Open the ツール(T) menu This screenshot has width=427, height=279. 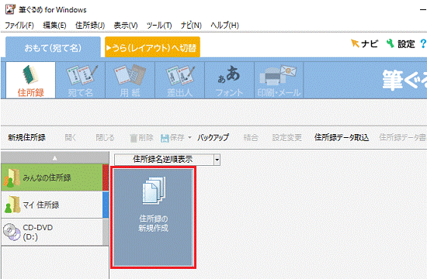(x=159, y=26)
